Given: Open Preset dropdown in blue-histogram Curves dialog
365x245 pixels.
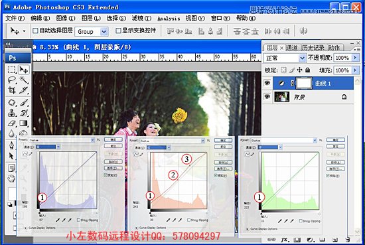Looking at the screenshot, I should pyautogui.click(x=93, y=140).
